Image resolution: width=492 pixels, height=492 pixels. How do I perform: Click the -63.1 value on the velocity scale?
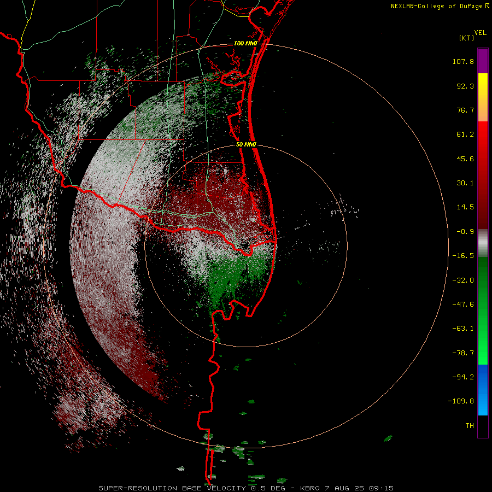click(463, 329)
